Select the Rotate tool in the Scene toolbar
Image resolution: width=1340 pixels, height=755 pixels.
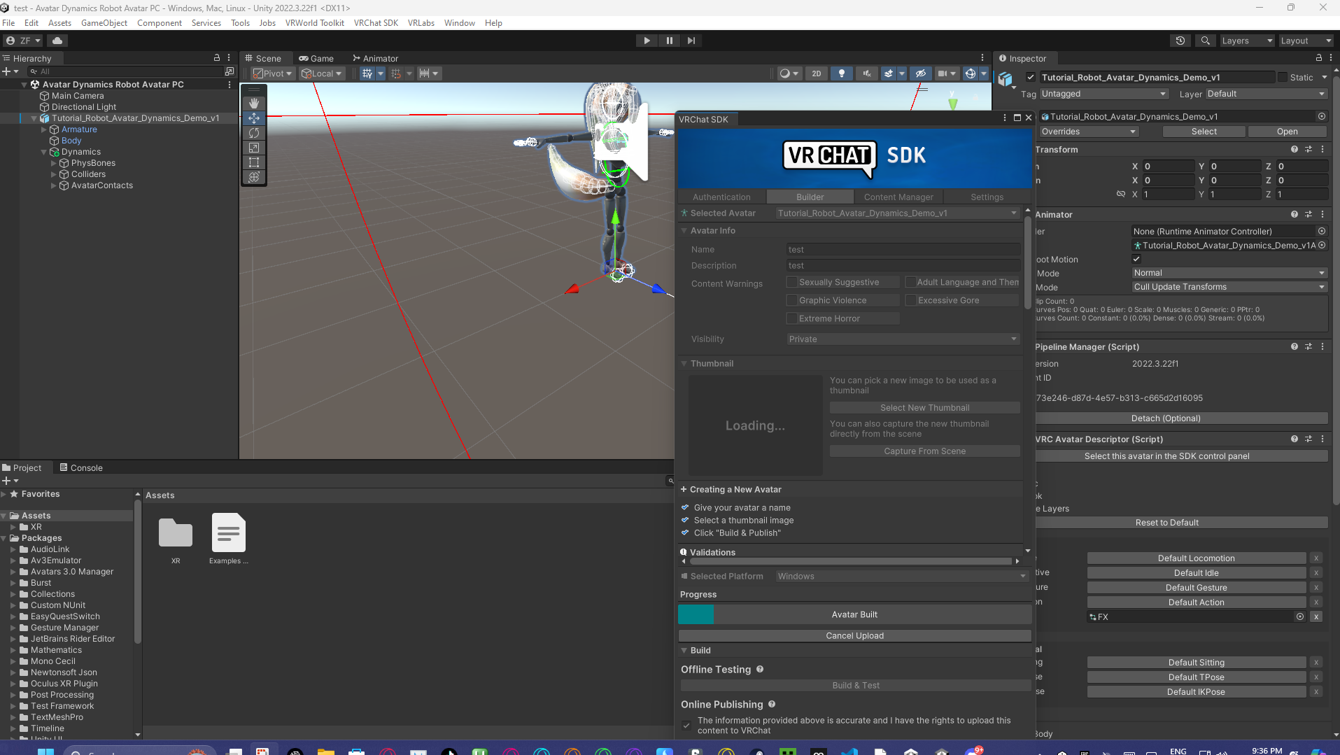pyautogui.click(x=254, y=133)
